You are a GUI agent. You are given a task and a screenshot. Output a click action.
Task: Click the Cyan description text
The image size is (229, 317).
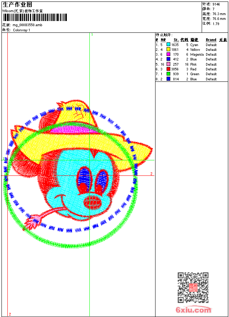tap(194, 45)
